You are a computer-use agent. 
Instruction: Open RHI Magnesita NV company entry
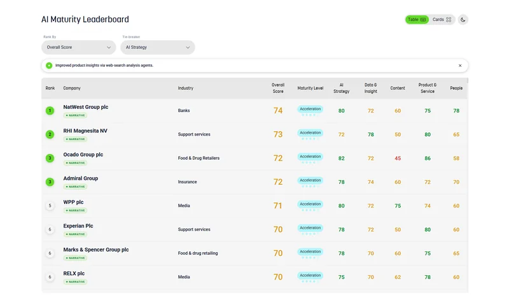85,131
